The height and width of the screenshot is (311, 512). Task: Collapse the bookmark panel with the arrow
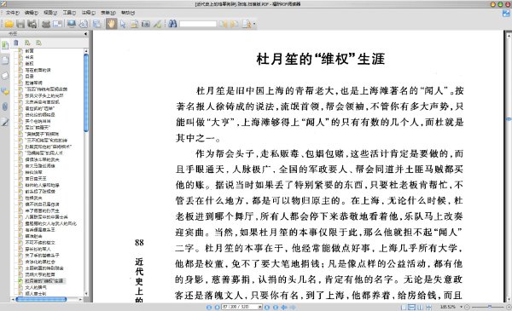point(85,33)
